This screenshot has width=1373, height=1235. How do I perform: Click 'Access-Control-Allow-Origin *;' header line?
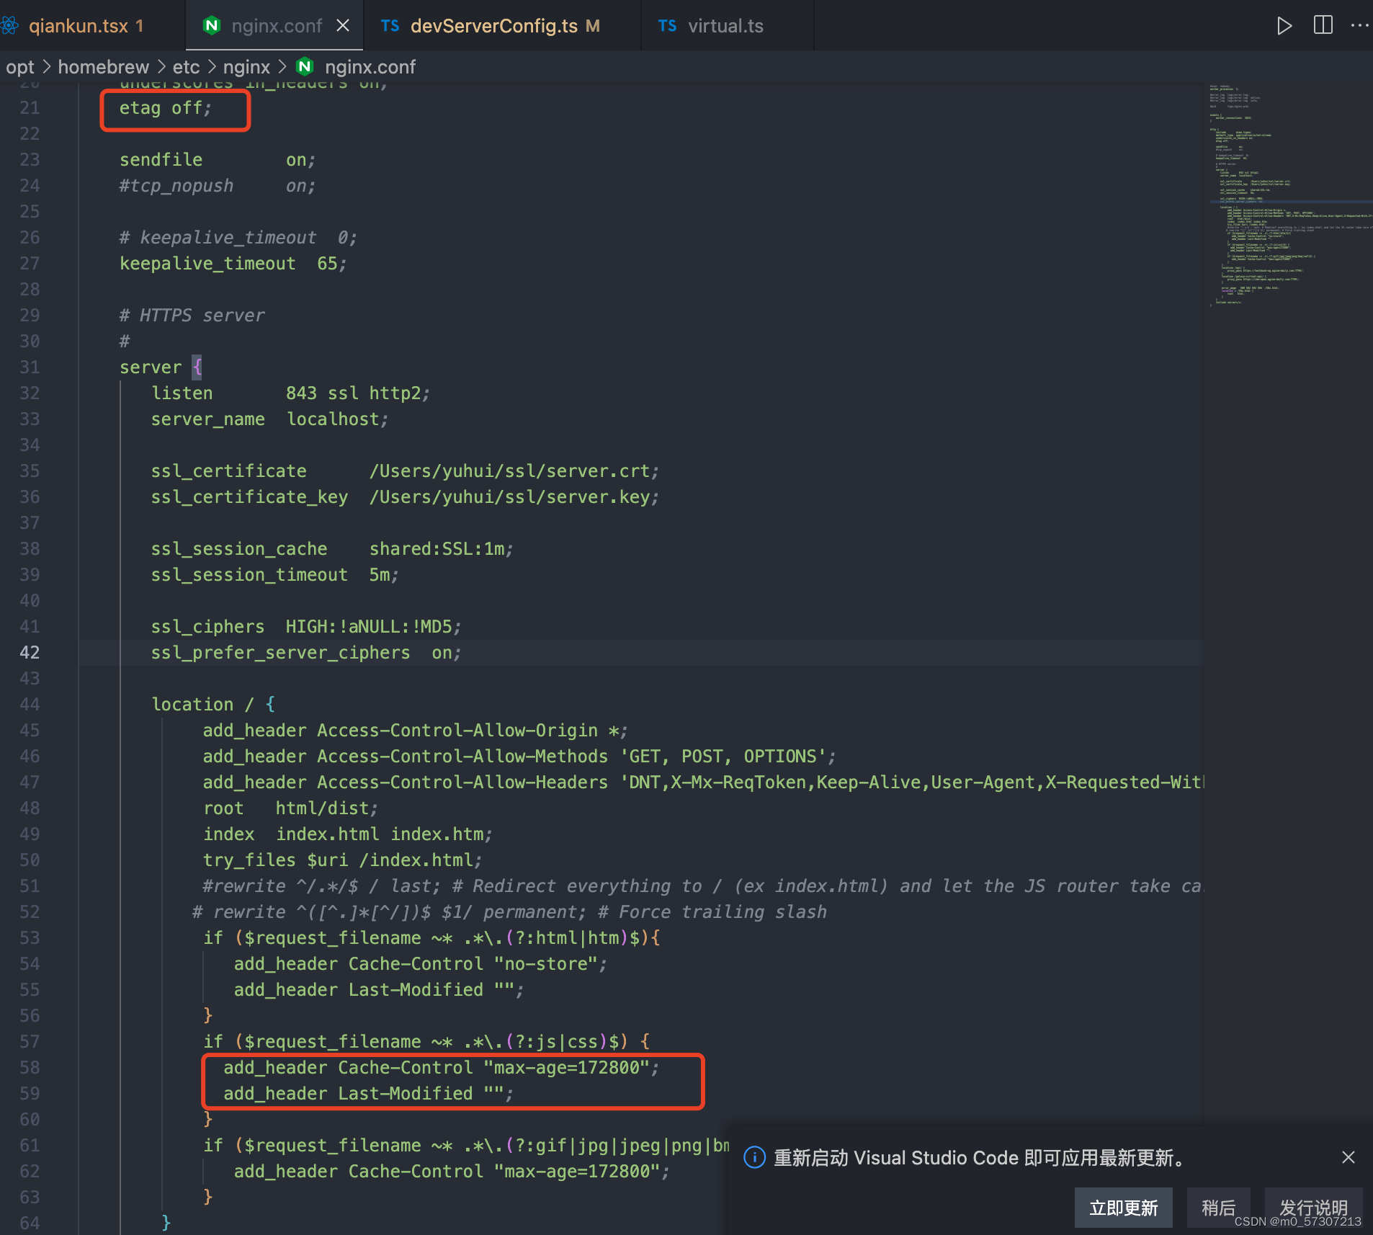coord(415,731)
